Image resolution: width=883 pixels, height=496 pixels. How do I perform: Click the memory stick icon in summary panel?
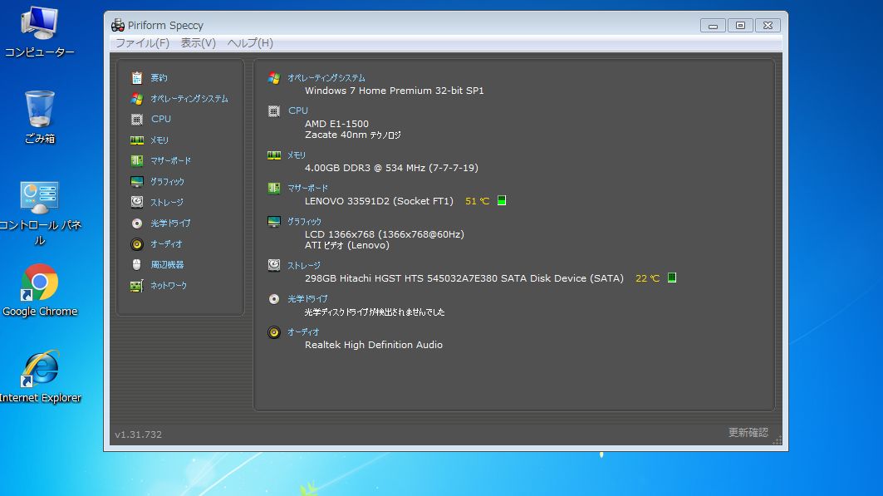[273, 155]
